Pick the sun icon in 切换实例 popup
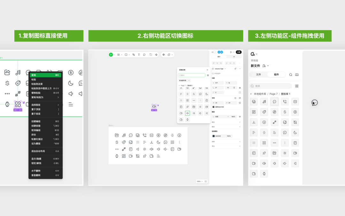 point(200,107)
